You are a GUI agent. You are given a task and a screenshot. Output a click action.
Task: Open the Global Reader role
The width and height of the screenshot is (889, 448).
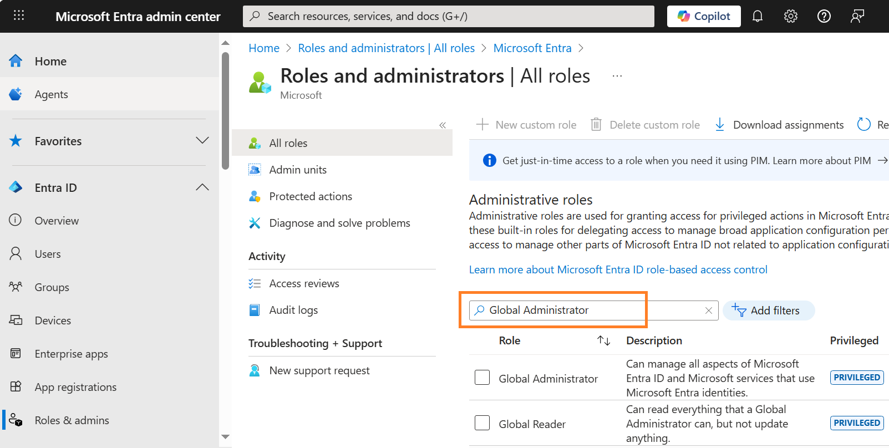point(532,424)
